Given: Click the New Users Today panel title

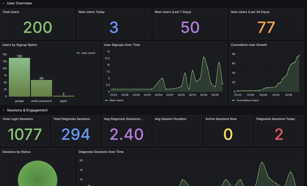Looking at the screenshot, I should click(92, 12).
